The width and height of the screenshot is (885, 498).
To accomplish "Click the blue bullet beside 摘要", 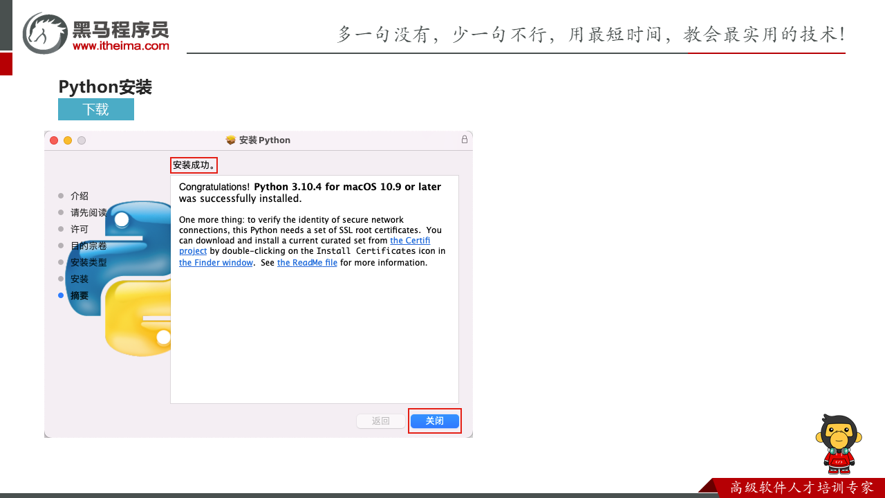I will pyautogui.click(x=61, y=295).
